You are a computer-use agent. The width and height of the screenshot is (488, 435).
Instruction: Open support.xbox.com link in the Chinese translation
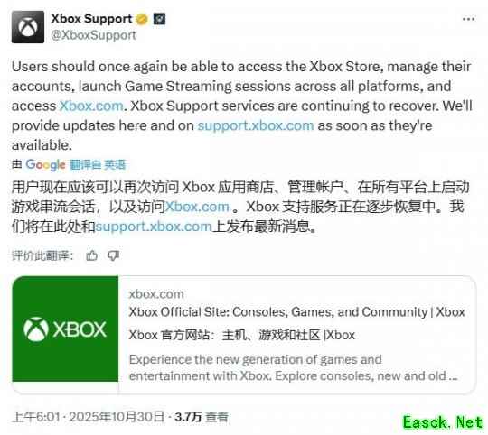[154, 227]
